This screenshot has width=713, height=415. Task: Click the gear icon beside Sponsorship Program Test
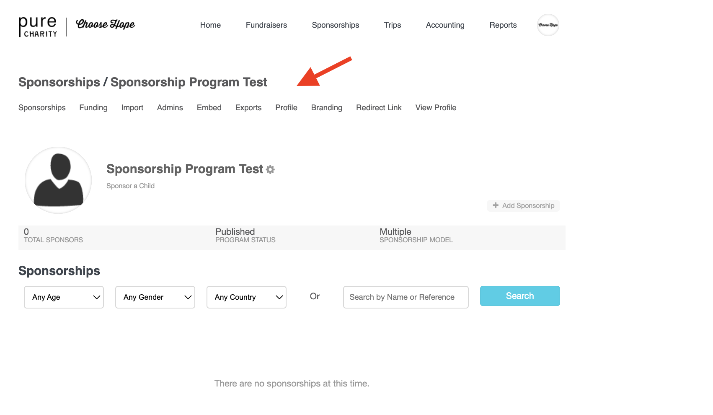(271, 169)
